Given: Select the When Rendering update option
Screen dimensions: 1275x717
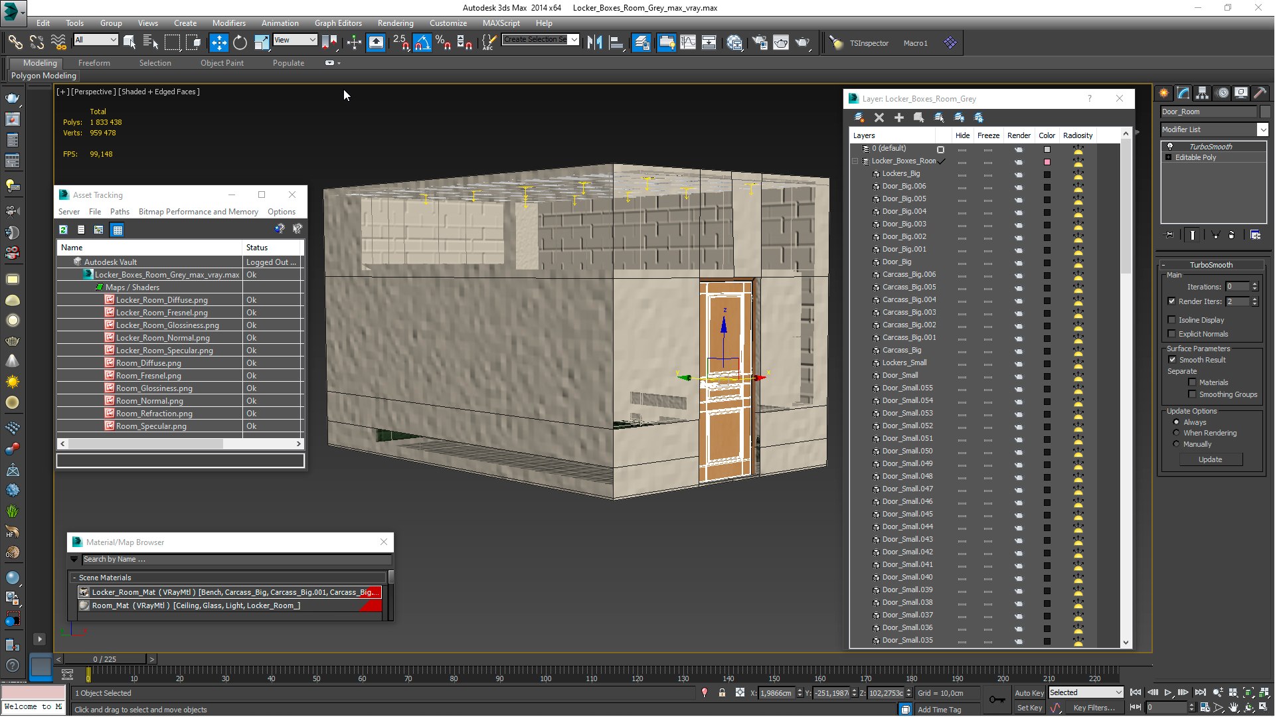Looking at the screenshot, I should click(1176, 433).
